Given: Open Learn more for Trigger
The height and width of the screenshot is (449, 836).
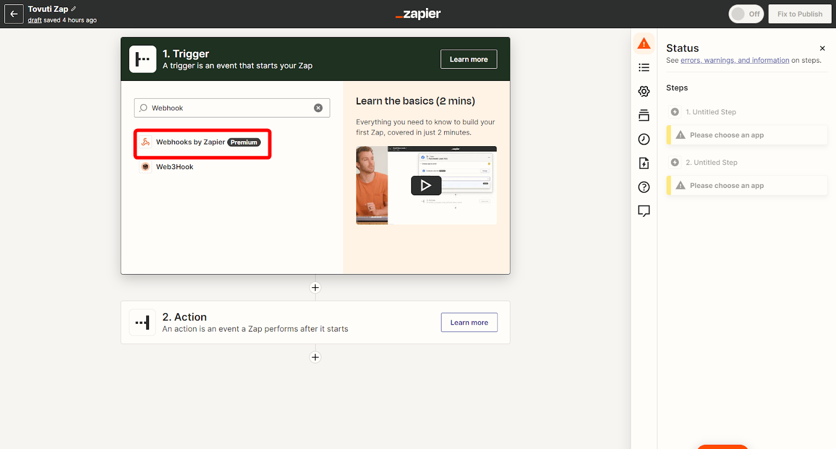Looking at the screenshot, I should pyautogui.click(x=469, y=60).
